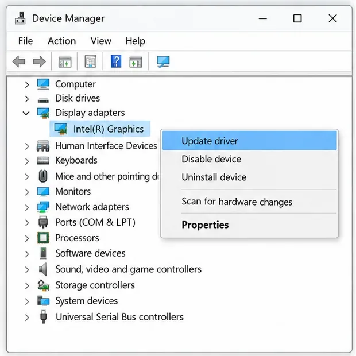The height and width of the screenshot is (356, 356).
Task: Select Scan for hardware changes menu entry
Action: click(x=249, y=202)
